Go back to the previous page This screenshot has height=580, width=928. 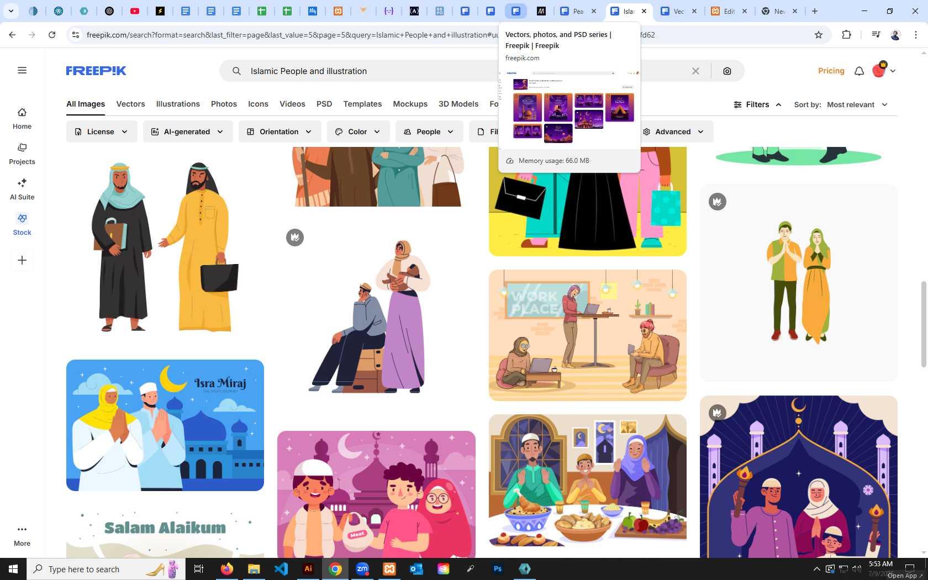(12, 35)
